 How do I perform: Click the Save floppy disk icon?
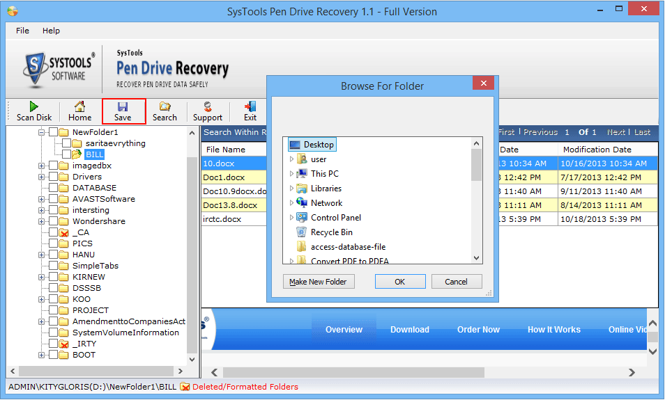tap(123, 106)
